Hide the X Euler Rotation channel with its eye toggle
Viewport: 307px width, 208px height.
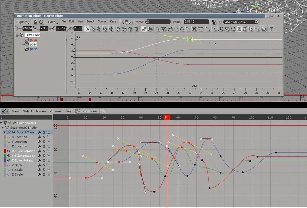(x=8, y=151)
